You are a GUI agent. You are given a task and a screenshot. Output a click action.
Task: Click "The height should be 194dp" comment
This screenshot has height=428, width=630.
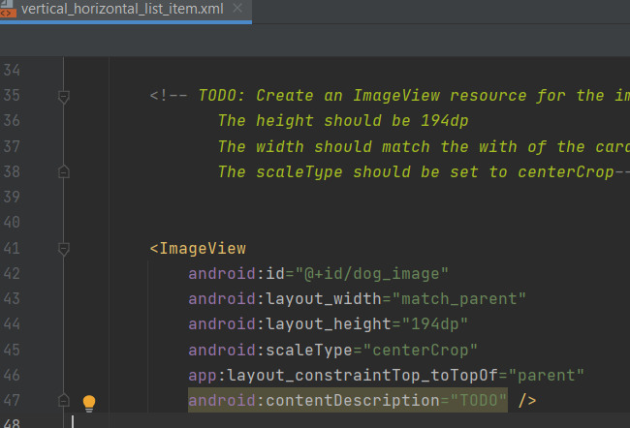[x=343, y=120]
